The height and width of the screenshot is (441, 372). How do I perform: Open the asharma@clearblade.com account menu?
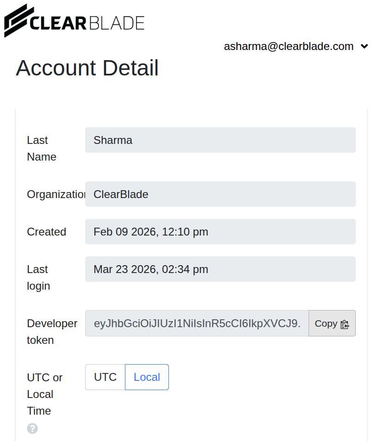[x=289, y=46]
